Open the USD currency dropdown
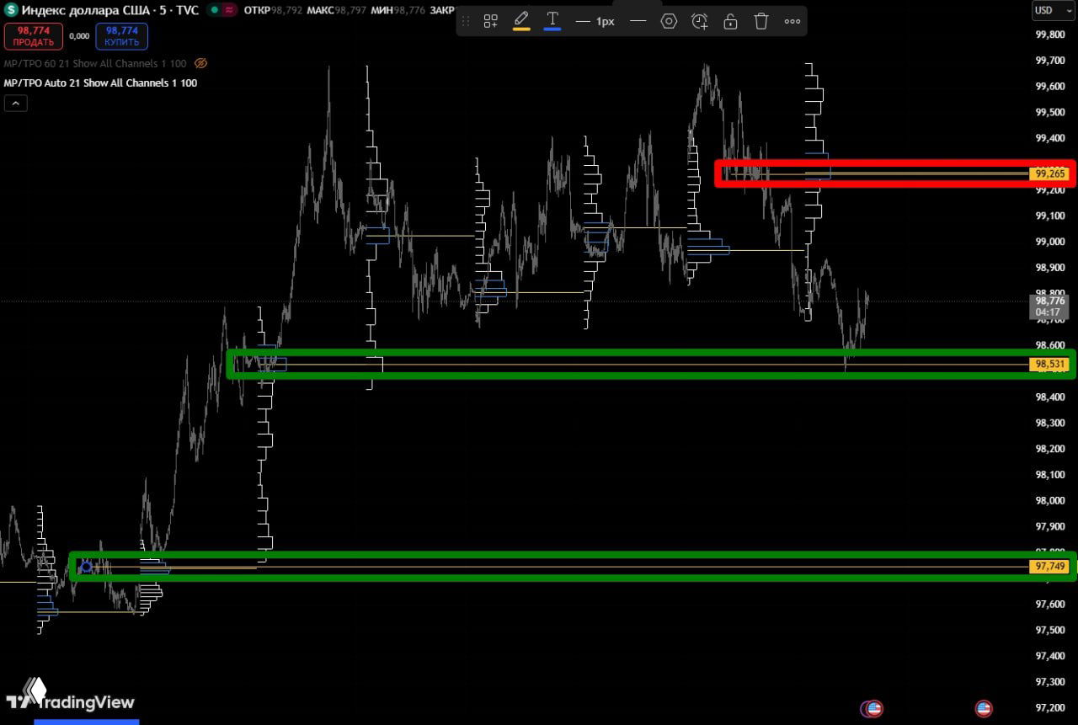This screenshot has width=1078, height=725. [x=1048, y=10]
